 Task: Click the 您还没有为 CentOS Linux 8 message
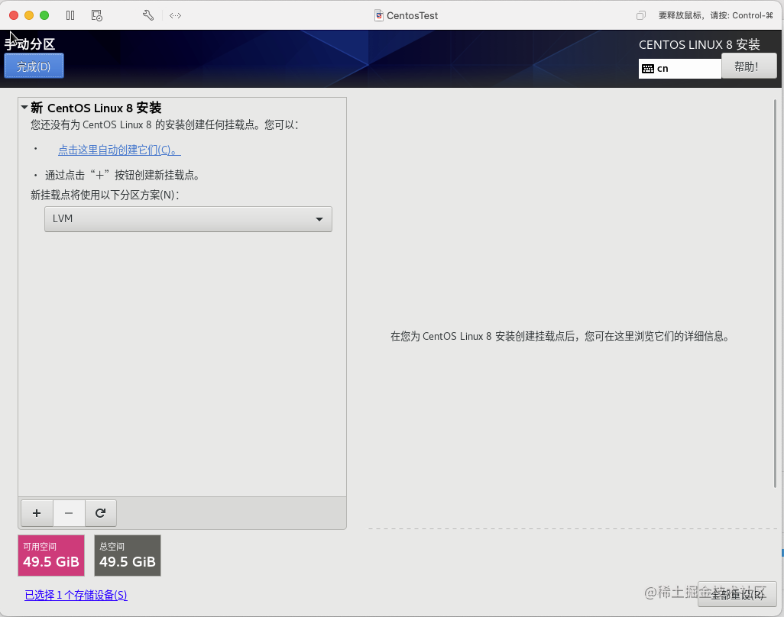coord(164,125)
